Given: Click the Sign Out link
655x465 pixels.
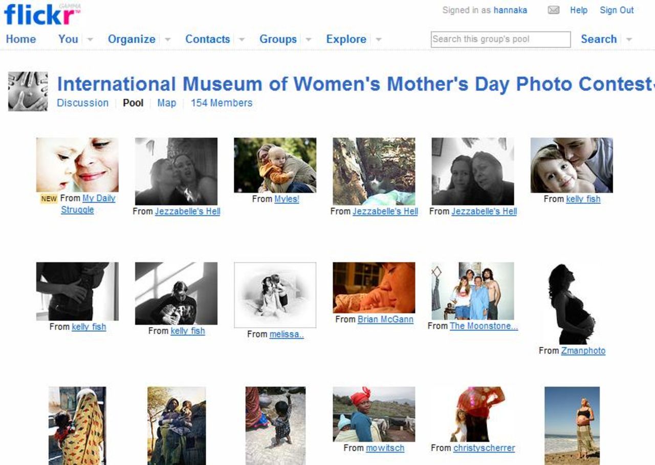Looking at the screenshot, I should point(617,10).
